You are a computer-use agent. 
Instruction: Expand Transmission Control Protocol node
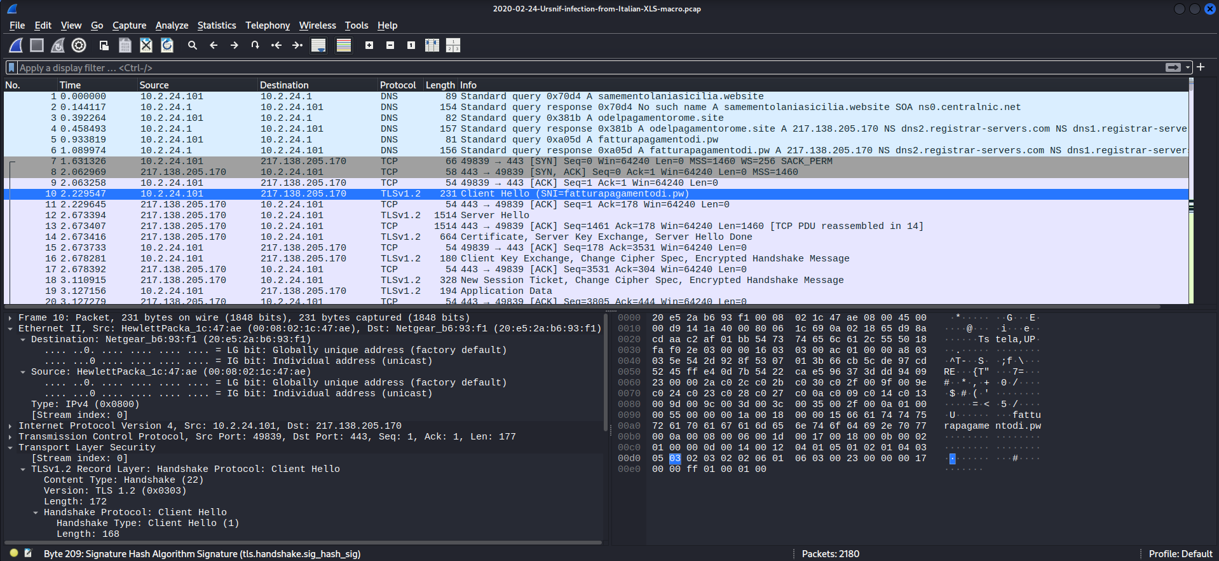tap(10, 437)
